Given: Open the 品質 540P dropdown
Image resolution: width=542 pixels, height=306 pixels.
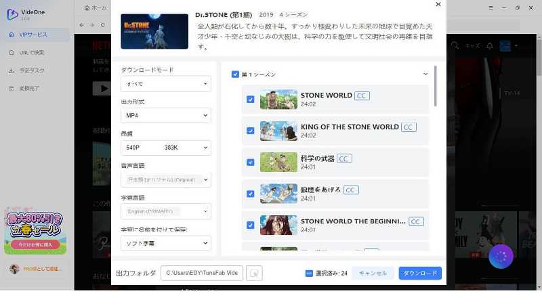Looking at the screenshot, I should point(166,148).
